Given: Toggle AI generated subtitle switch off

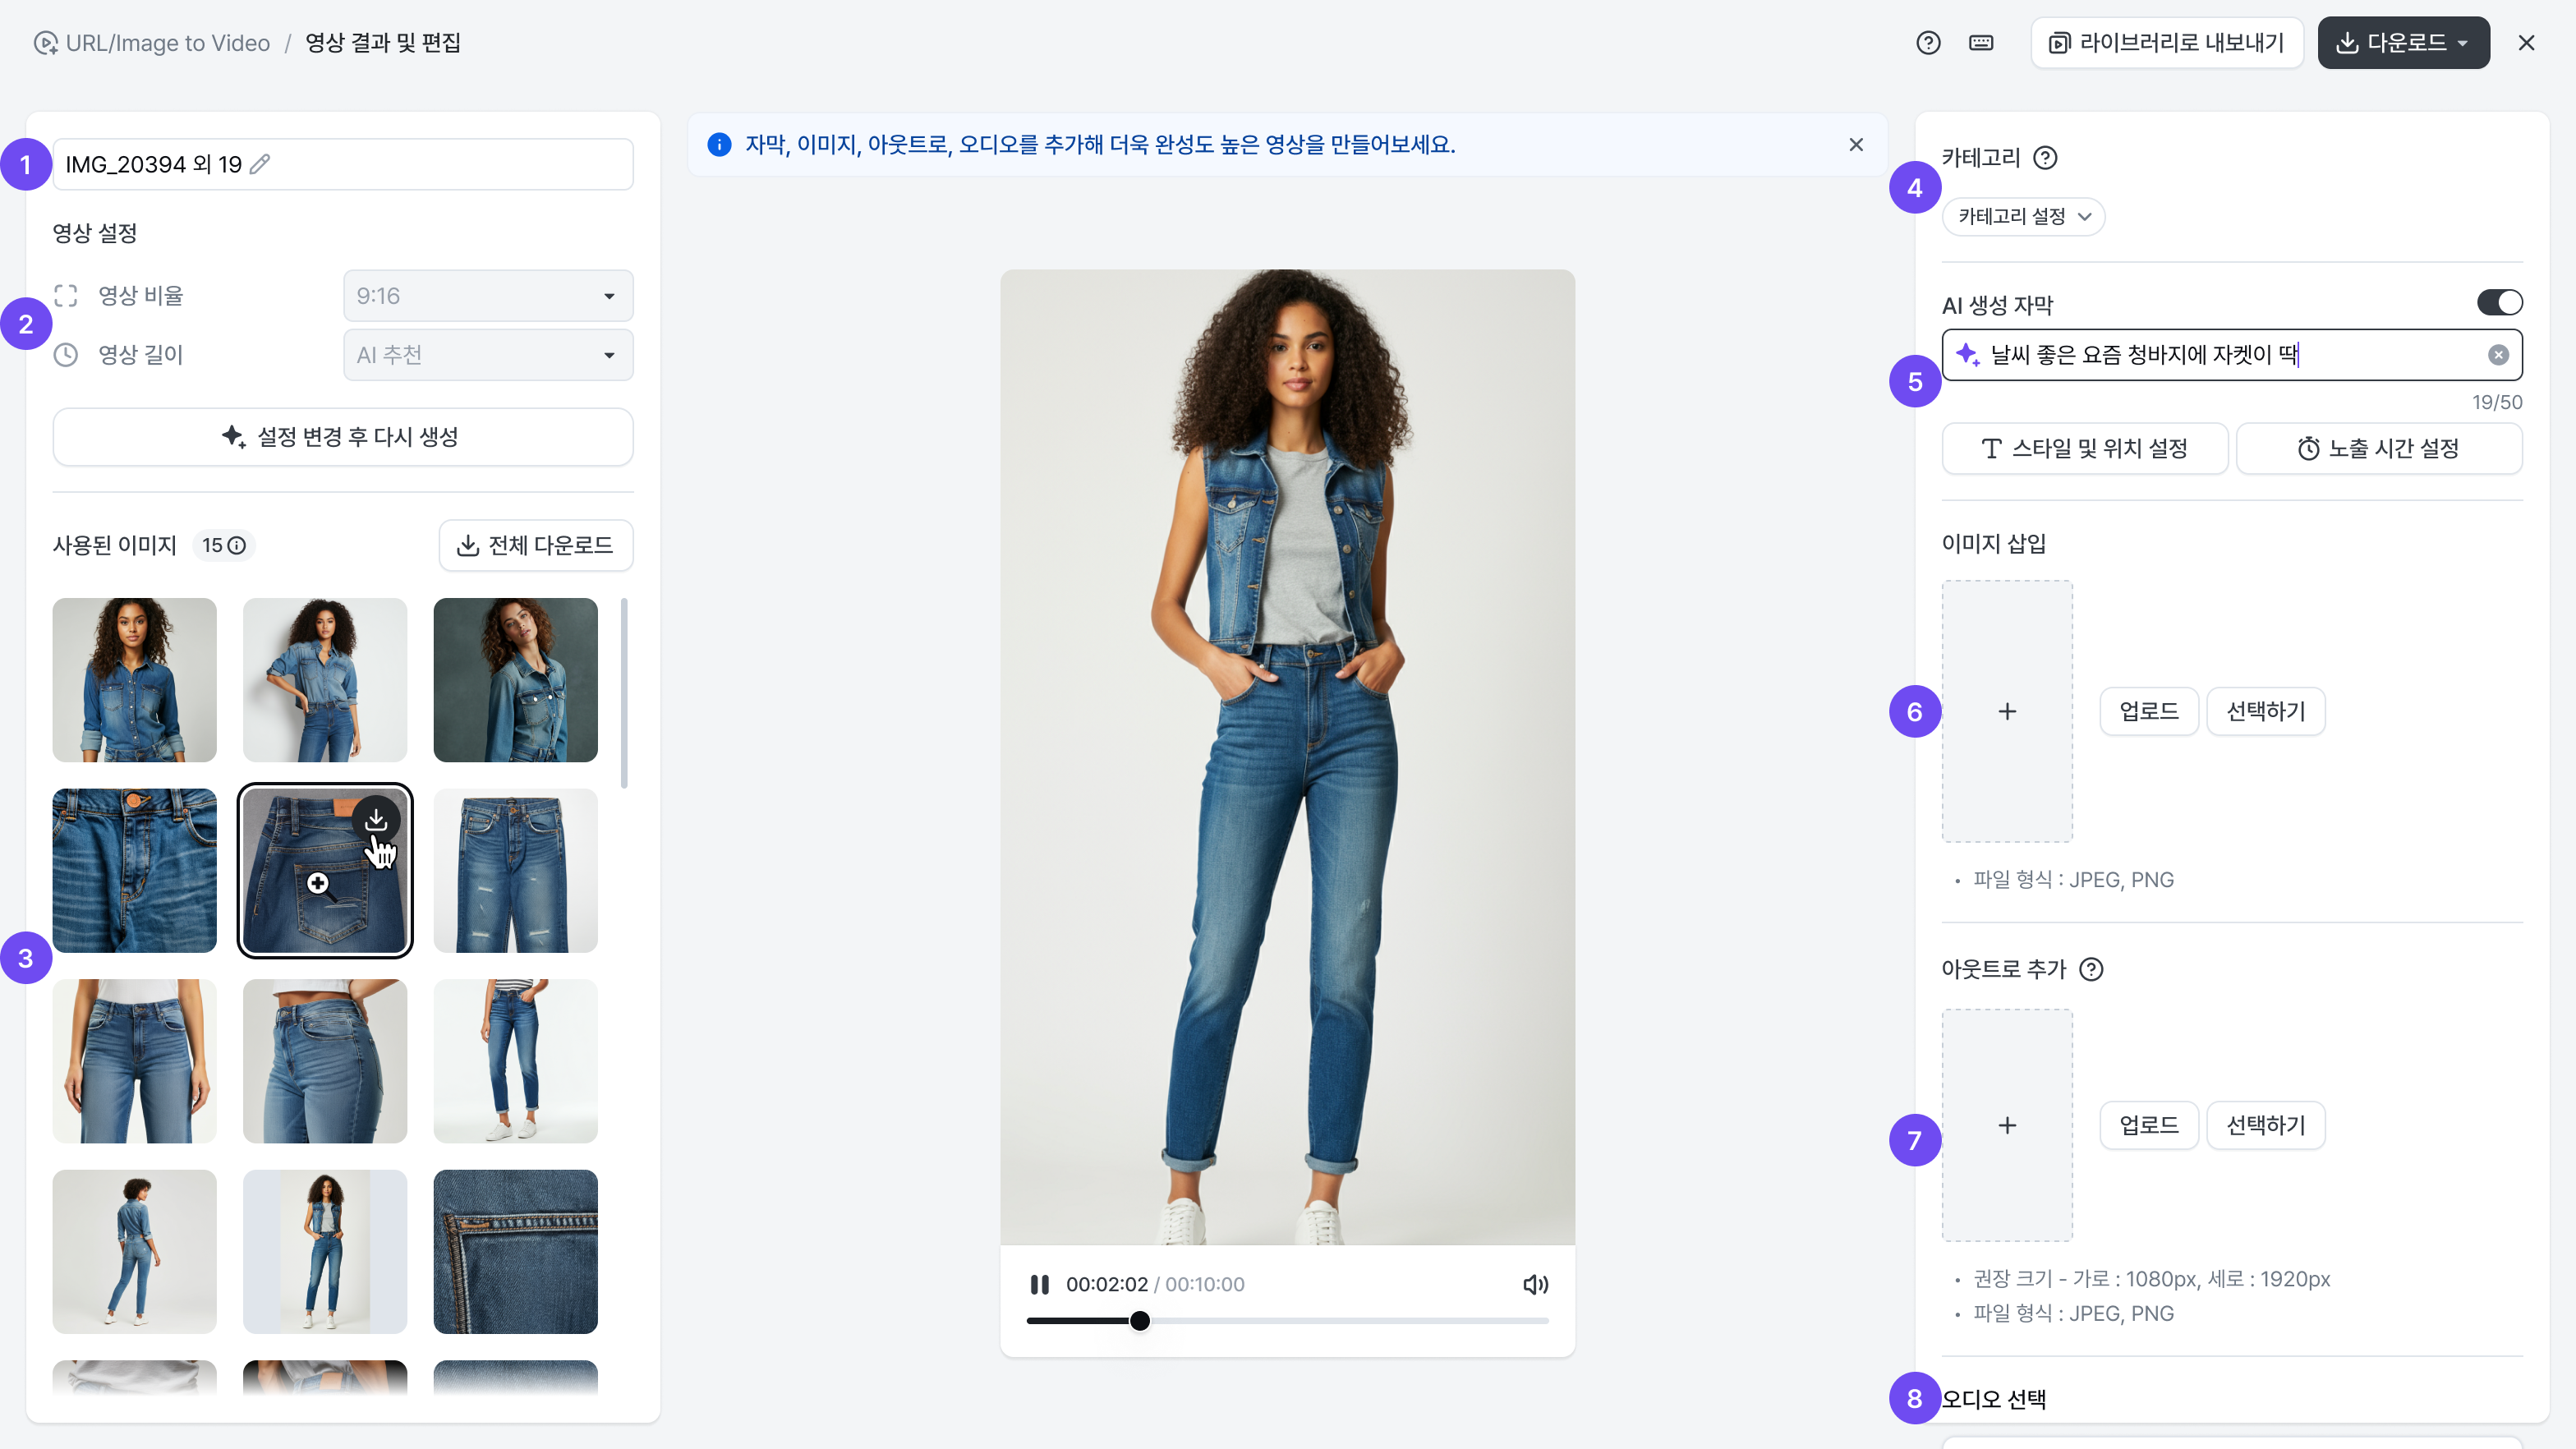Looking at the screenshot, I should [2499, 302].
